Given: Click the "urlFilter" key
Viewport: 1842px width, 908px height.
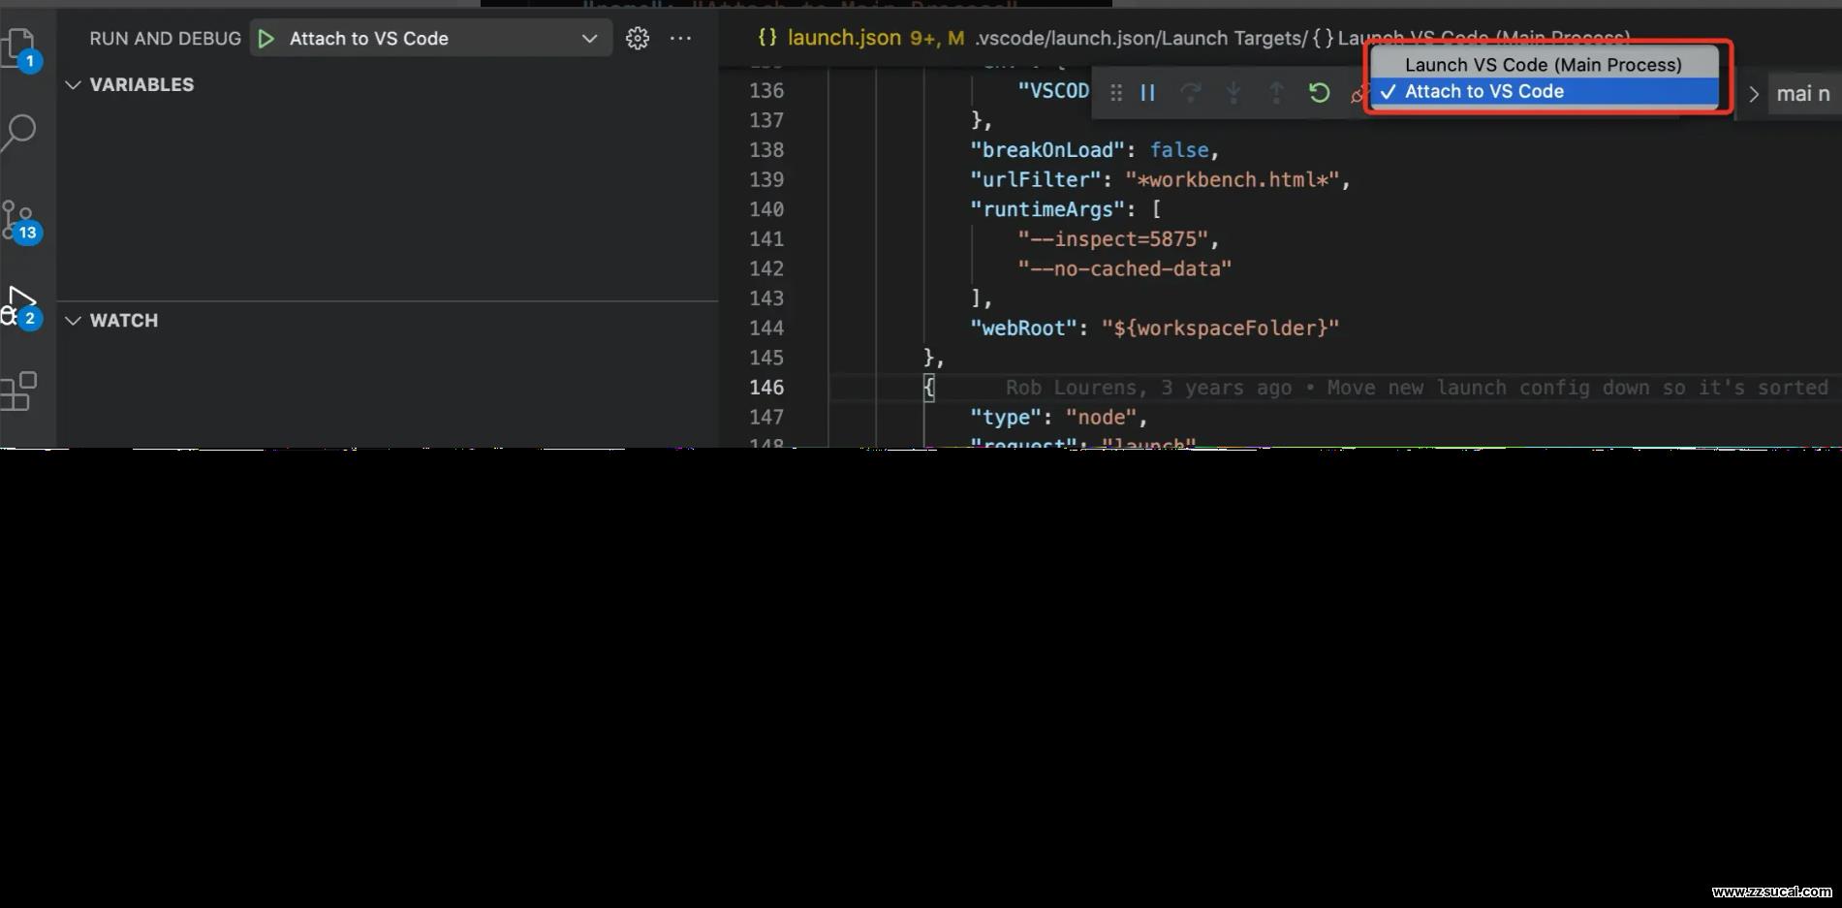Looking at the screenshot, I should click(1036, 180).
